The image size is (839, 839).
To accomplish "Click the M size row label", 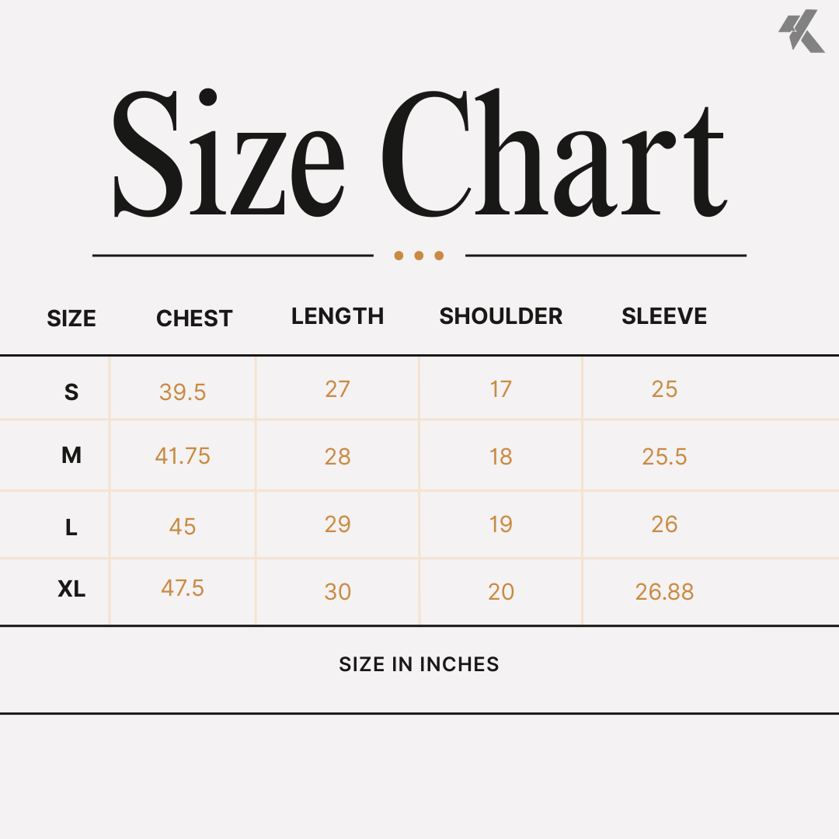I will pyautogui.click(x=71, y=455).
